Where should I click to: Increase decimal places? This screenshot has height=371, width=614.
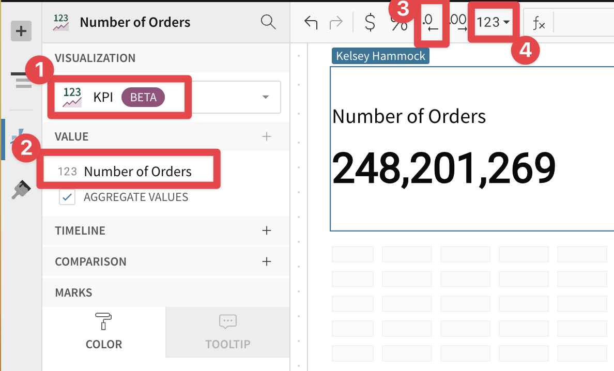[458, 22]
